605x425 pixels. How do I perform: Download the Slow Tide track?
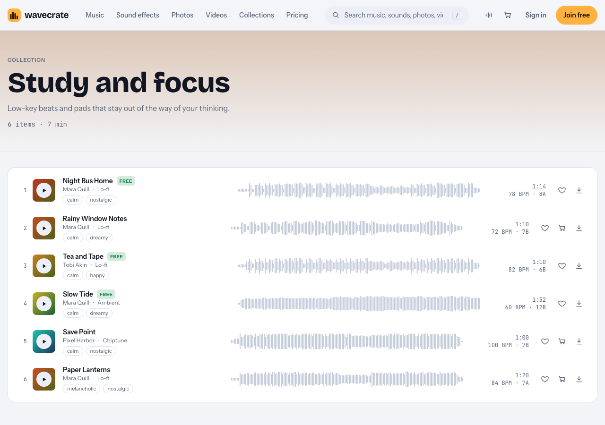pos(579,304)
